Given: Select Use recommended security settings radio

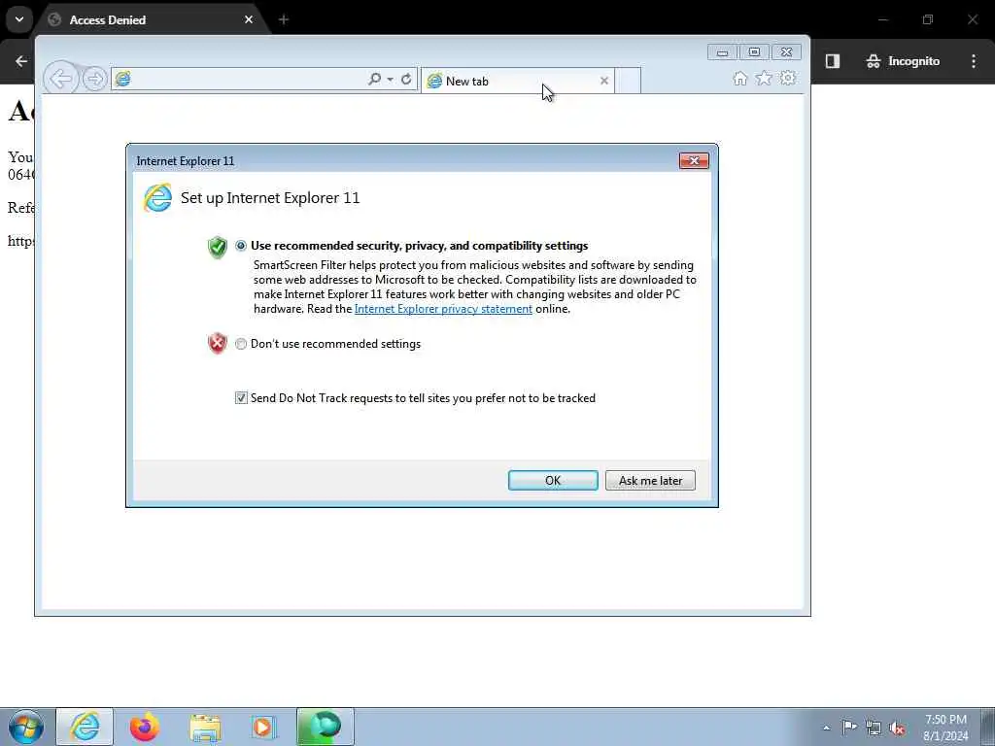Looking at the screenshot, I should 241,246.
